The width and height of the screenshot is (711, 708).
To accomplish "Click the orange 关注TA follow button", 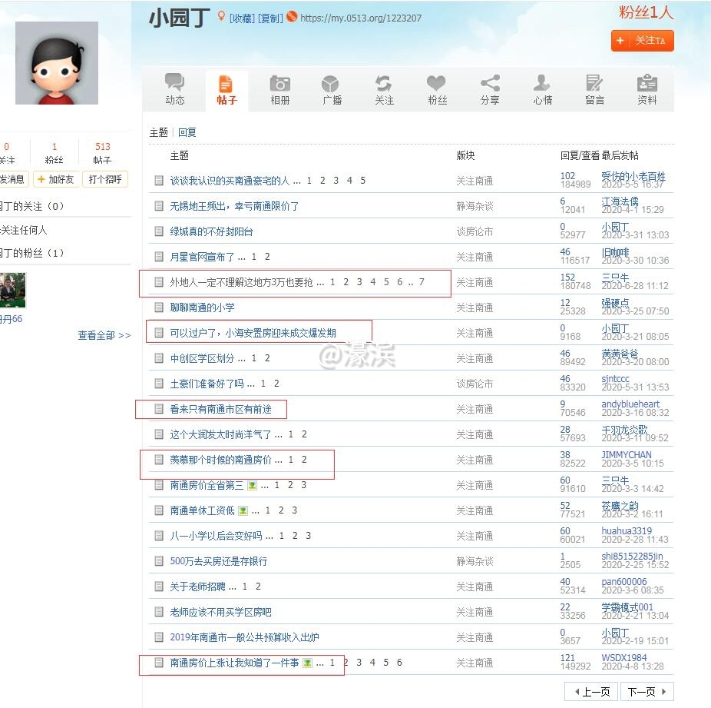I will 642,41.
